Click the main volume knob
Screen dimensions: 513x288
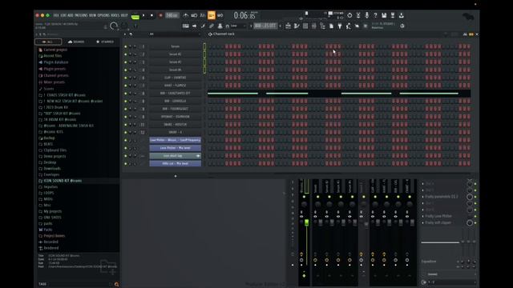coord(114,26)
